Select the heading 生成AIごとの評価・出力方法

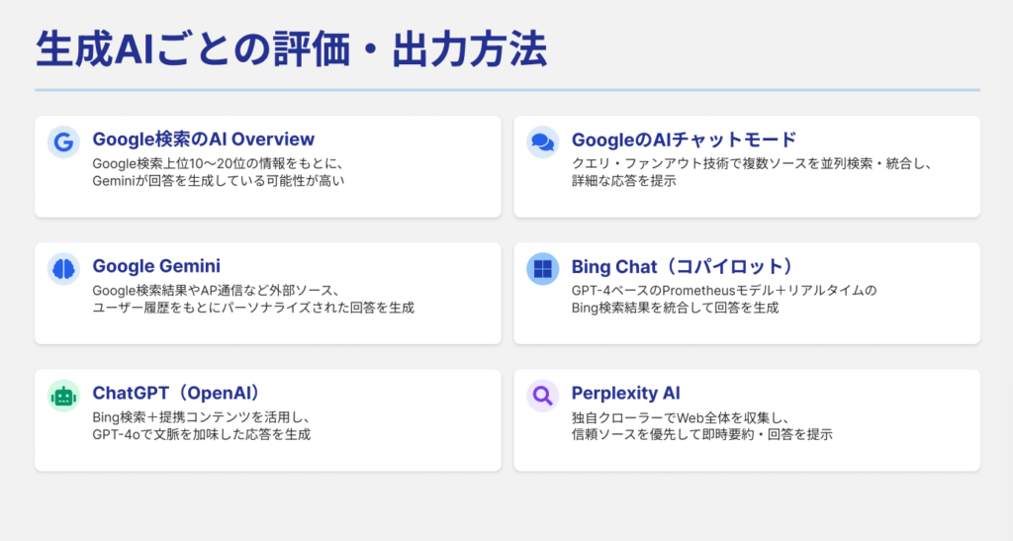pyautogui.click(x=292, y=49)
